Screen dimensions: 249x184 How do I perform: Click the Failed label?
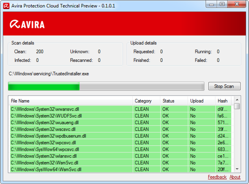point(201,60)
